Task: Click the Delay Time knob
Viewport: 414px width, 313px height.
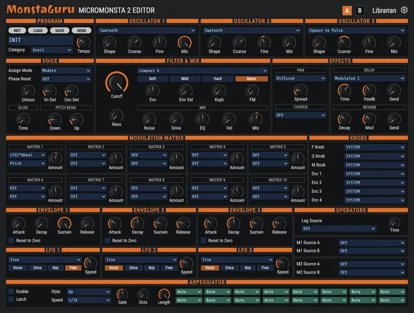Action: [344, 90]
